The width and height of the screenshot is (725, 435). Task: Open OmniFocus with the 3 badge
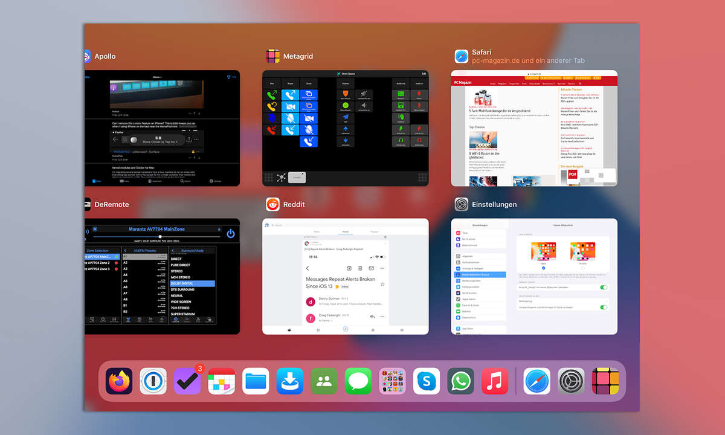point(187,381)
